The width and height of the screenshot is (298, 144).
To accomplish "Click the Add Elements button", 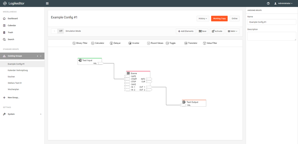I will coord(186,31).
